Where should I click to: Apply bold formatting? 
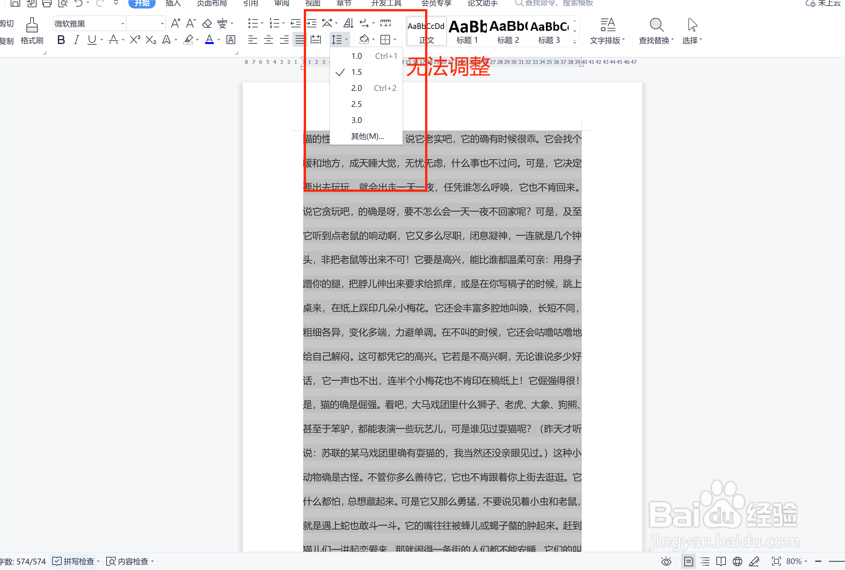coord(61,40)
